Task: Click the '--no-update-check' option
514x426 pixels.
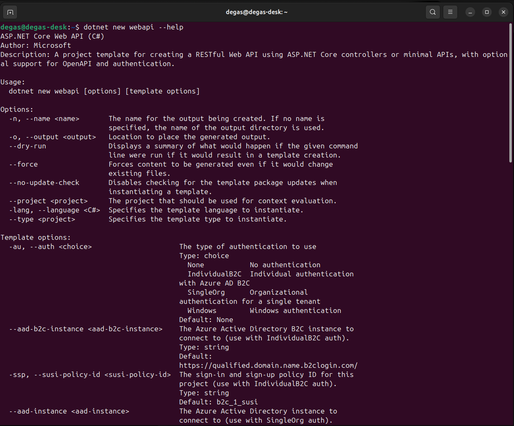Action: 44,183
